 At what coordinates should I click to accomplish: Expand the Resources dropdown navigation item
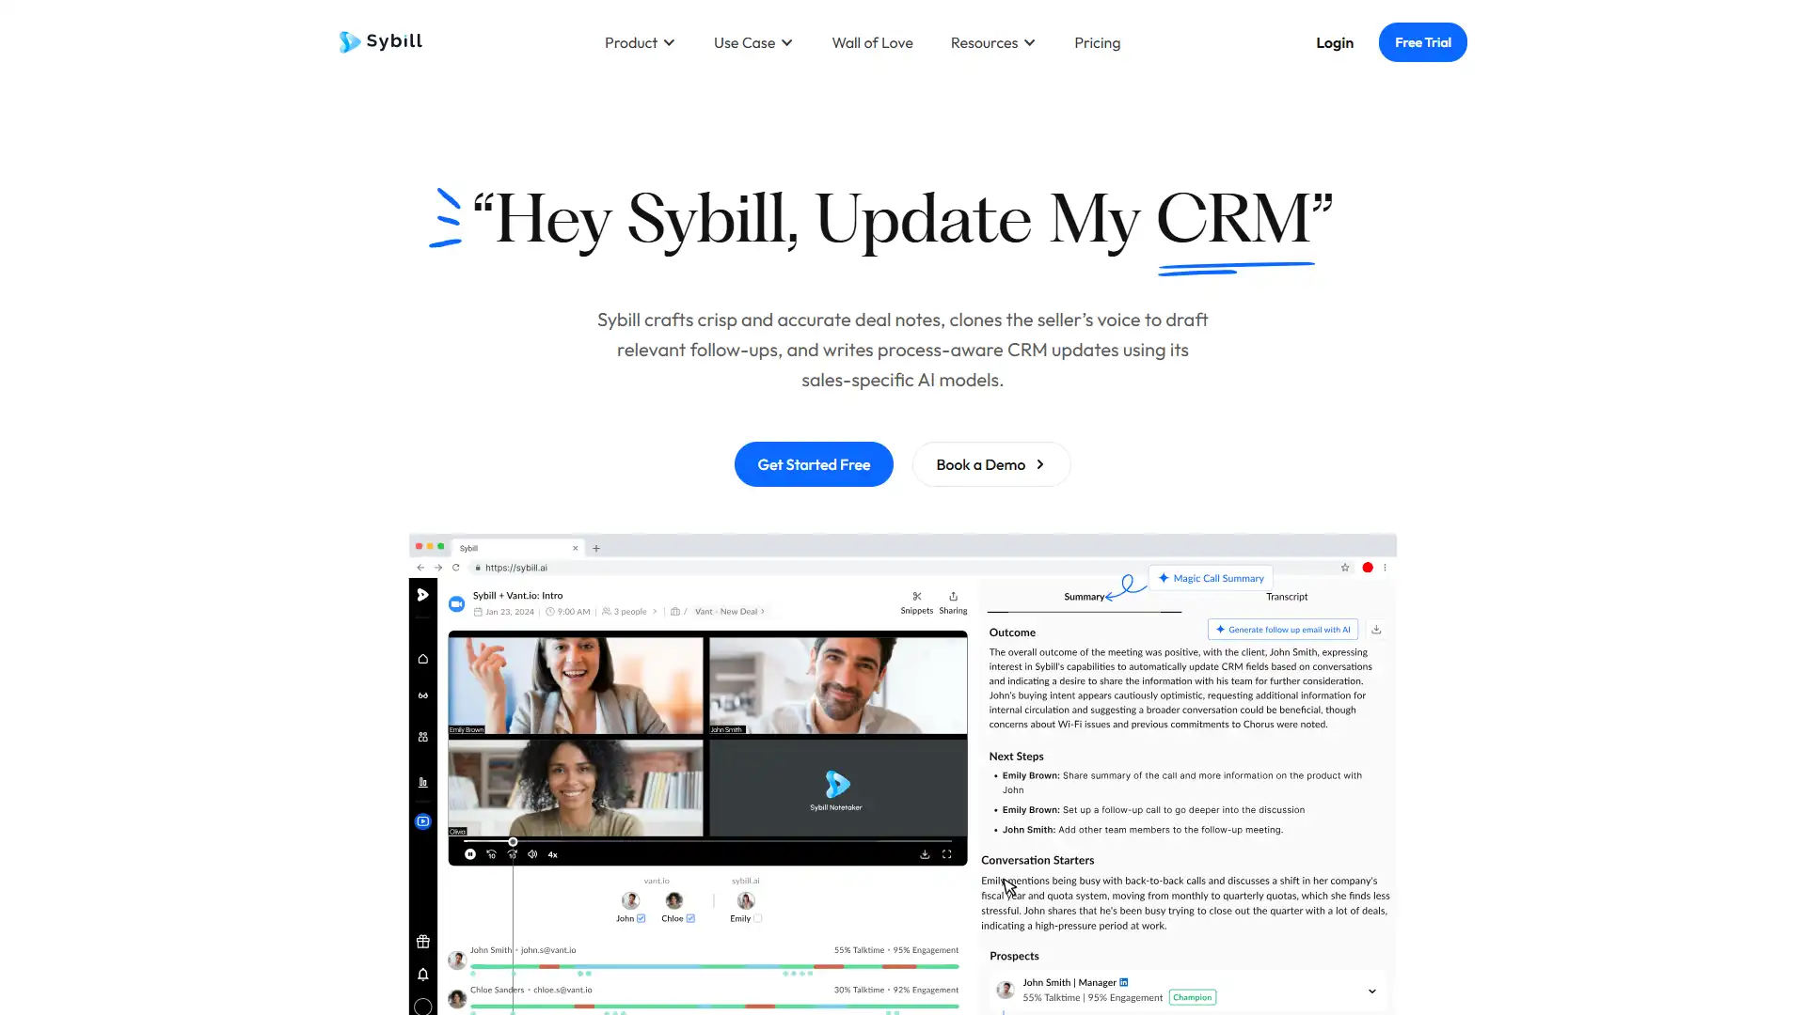pyautogui.click(x=992, y=42)
